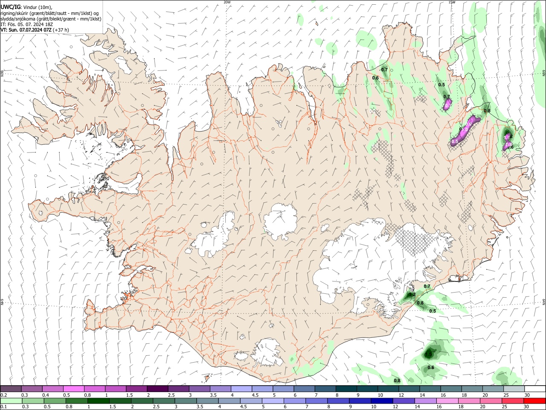Click the 'UWC/IG: Vindur (10m)' title line

[27, 7]
